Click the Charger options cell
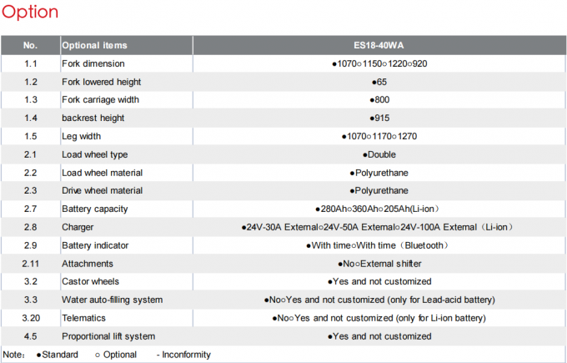567x363 pixels. coord(379,227)
